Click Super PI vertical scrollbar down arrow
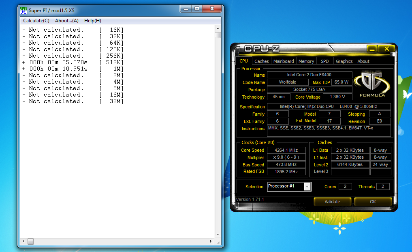Image resolution: width=412 pixels, height=252 pixels. [x=218, y=234]
